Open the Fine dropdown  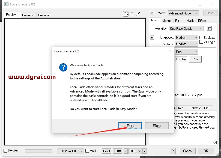pyautogui.click(x=186, y=52)
